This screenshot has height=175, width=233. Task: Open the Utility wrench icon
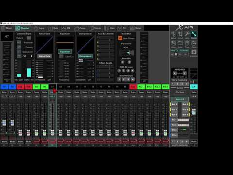[x=187, y=34]
